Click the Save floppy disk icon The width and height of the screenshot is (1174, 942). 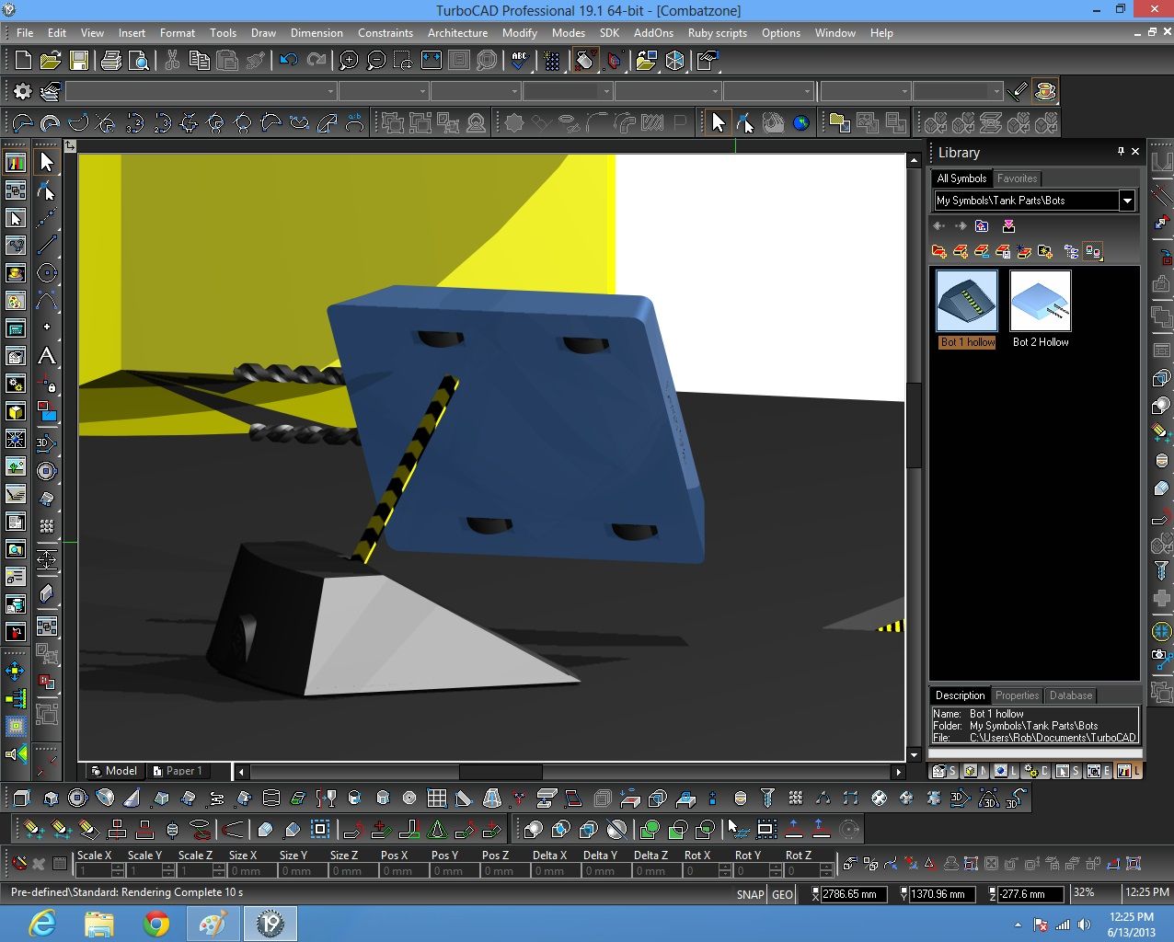(x=79, y=61)
